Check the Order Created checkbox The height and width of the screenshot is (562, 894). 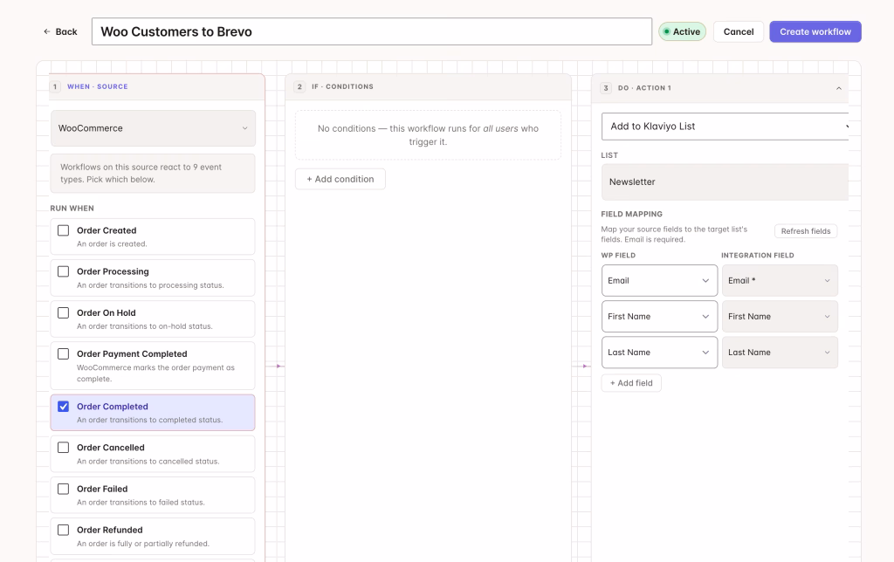(63, 230)
